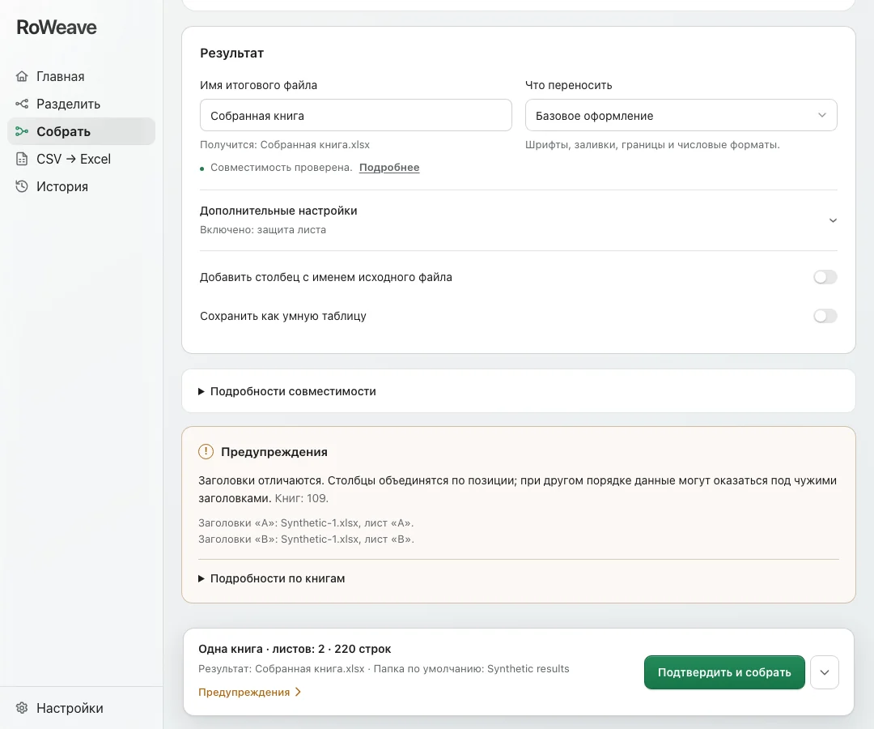Screen dimensions: 874x729
Task: Click the chevron of Дополнительные настройки
Action: [x=833, y=220]
